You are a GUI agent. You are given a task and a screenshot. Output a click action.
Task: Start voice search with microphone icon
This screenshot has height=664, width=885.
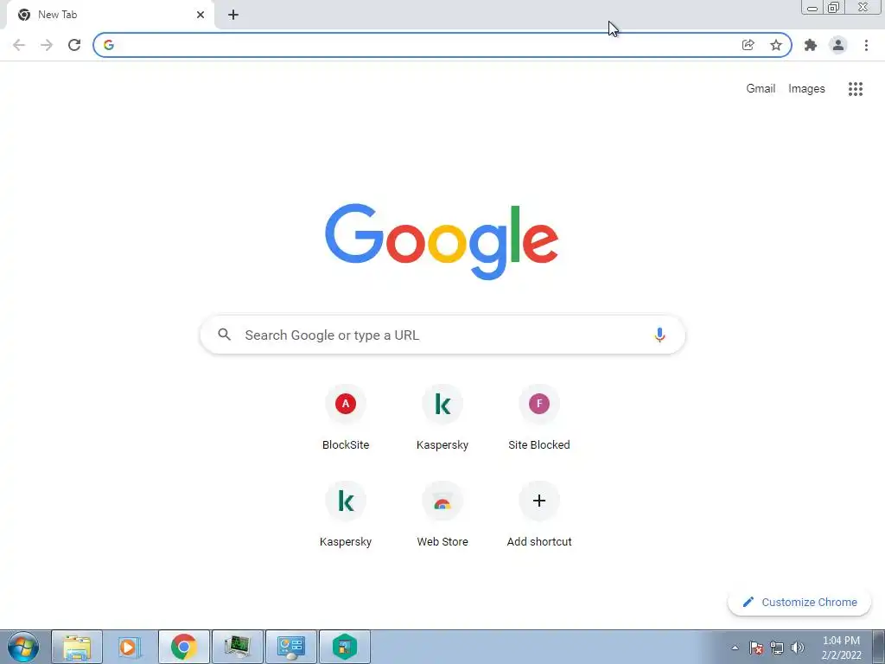659,335
